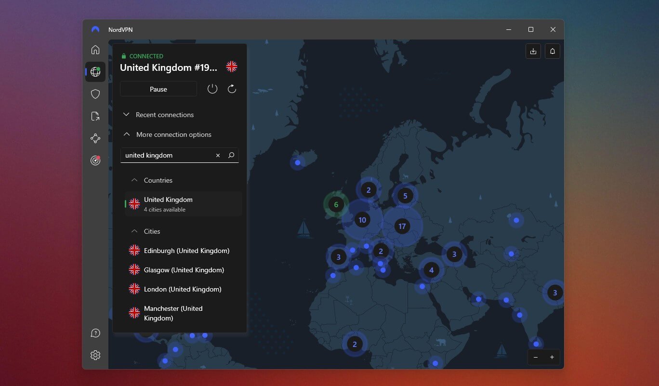Click the green 6 cluster on map
Screen dimensions: 659x386
336,204
